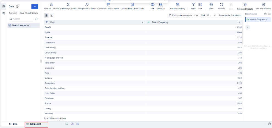Image resolution: width=272 pixels, height=128 pixels.
Task: Open the Search Frequency column dropdown
Action: [x=240, y=22]
